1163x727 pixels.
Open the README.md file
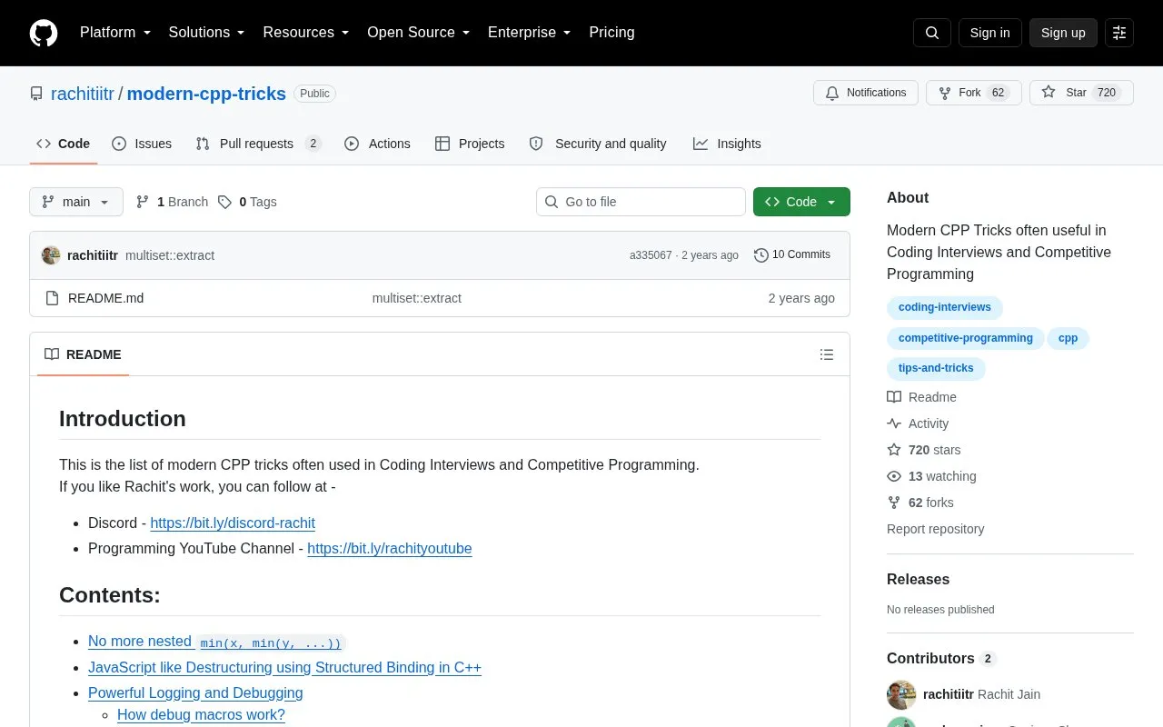pyautogui.click(x=105, y=298)
